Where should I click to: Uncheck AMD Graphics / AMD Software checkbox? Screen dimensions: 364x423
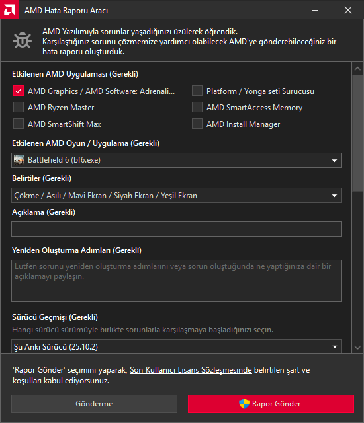tap(19, 91)
